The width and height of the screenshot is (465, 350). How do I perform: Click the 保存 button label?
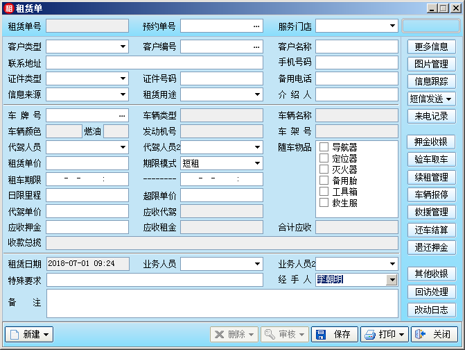pos(342,335)
